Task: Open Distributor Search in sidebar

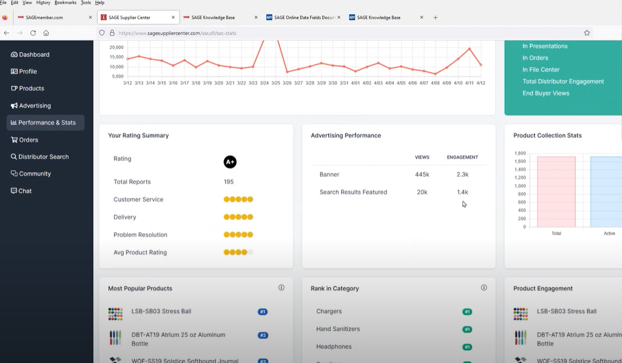Action: pos(39,157)
